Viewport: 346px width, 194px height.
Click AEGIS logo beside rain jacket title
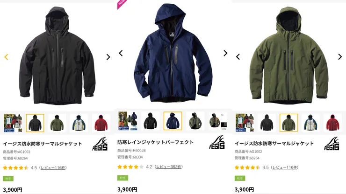click(x=217, y=143)
